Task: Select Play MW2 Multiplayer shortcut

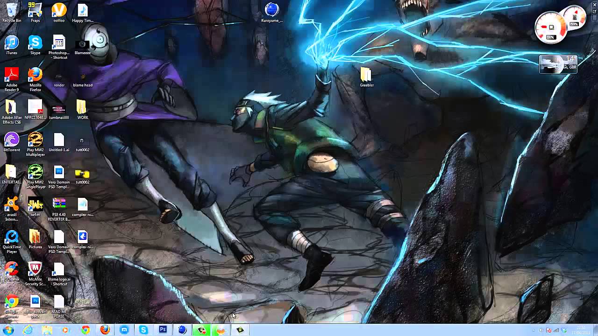Action: point(35,144)
